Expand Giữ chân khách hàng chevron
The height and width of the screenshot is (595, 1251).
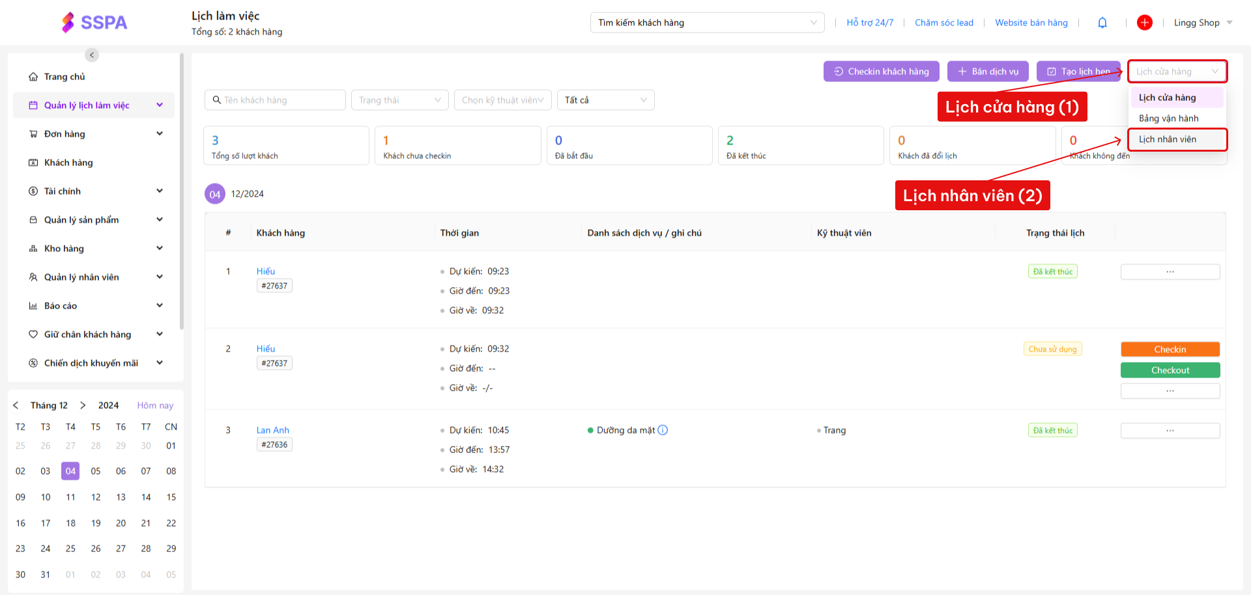(160, 334)
